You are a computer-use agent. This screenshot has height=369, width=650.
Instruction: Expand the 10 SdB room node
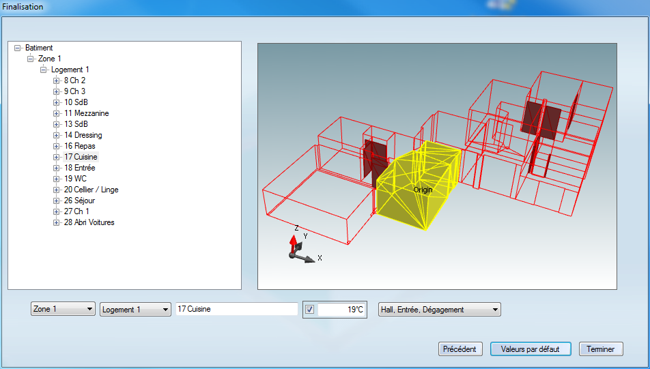[x=57, y=103]
